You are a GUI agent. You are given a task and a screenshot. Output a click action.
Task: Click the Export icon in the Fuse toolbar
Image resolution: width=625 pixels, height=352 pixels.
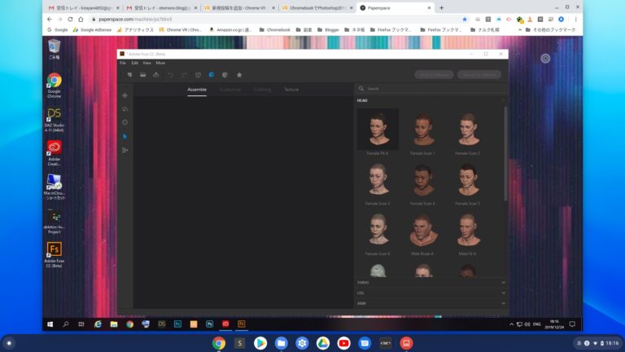click(156, 75)
